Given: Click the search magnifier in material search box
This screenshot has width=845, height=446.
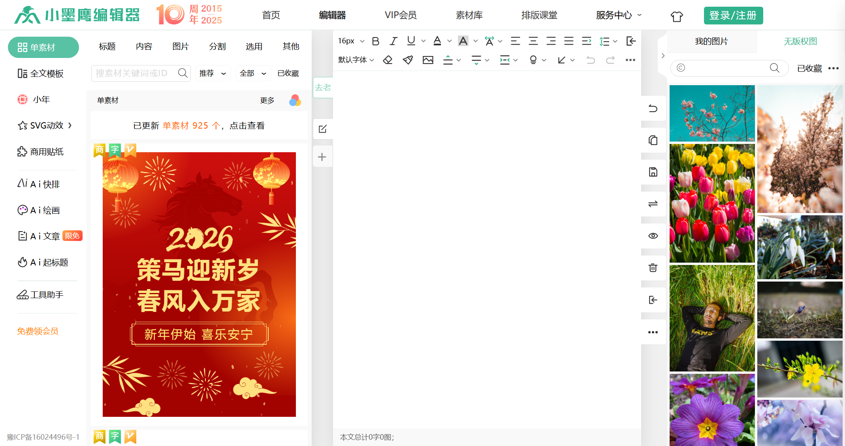Looking at the screenshot, I should [x=183, y=73].
